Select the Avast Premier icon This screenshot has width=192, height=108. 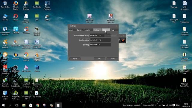(x=5, y=44)
